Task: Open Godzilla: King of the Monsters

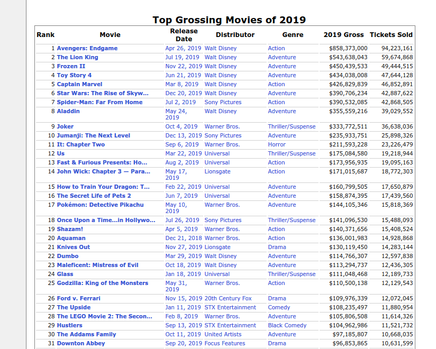Action: (x=103, y=283)
